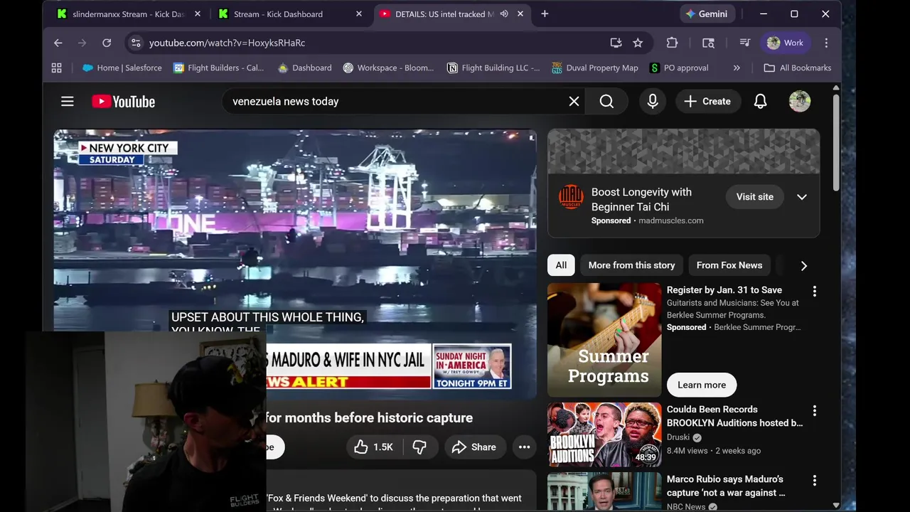Reload the page in Chrome
The width and height of the screenshot is (910, 512).
click(x=107, y=43)
